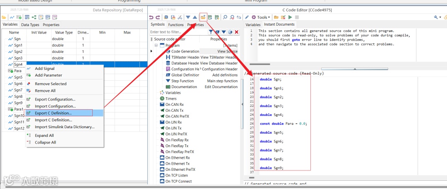Select the Sgn2 variable row
The image size is (447, 189).
coord(74,52)
